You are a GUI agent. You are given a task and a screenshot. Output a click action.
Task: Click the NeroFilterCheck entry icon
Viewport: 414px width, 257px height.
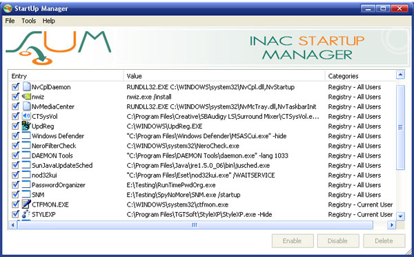point(26,145)
